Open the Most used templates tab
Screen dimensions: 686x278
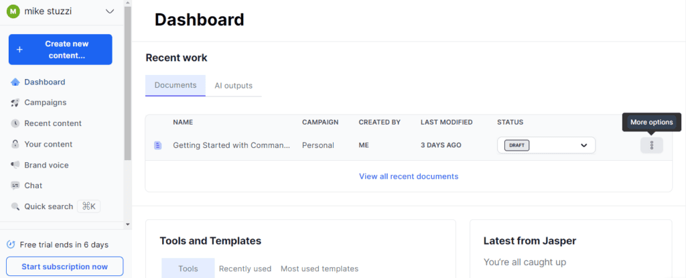click(x=320, y=269)
